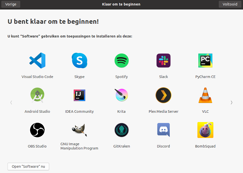Open the VLC cone icon
The height and width of the screenshot is (173, 243).
tap(205, 95)
